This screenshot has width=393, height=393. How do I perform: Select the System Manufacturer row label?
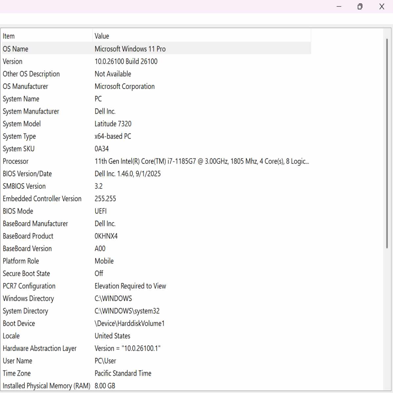(x=31, y=111)
